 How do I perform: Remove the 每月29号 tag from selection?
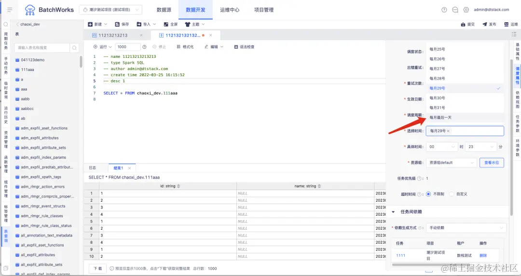[448, 131]
